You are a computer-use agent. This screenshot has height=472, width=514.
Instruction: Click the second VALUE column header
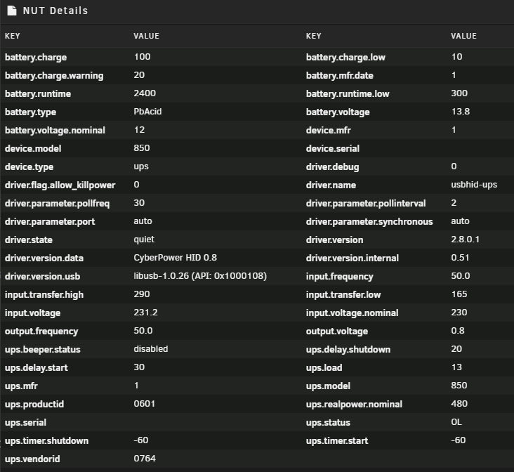[463, 36]
